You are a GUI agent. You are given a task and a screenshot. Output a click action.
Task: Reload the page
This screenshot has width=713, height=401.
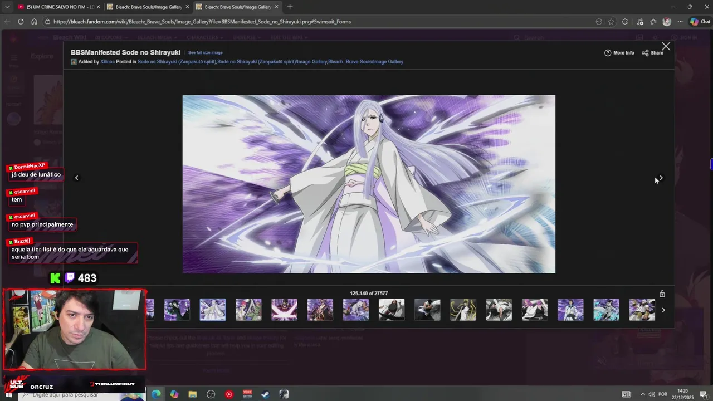21,22
